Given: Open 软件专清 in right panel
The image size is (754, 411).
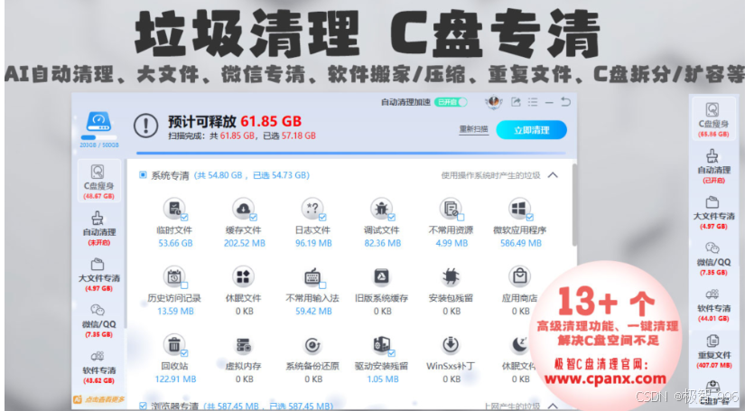Looking at the screenshot, I should (713, 304).
